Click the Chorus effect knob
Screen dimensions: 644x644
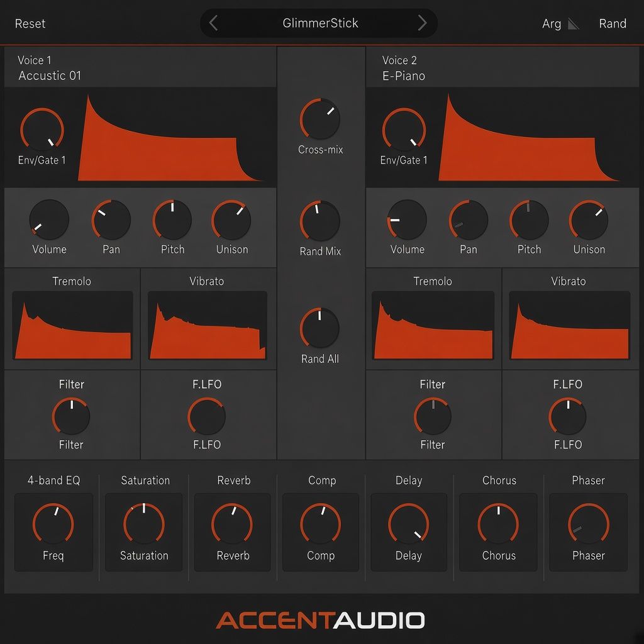498,524
